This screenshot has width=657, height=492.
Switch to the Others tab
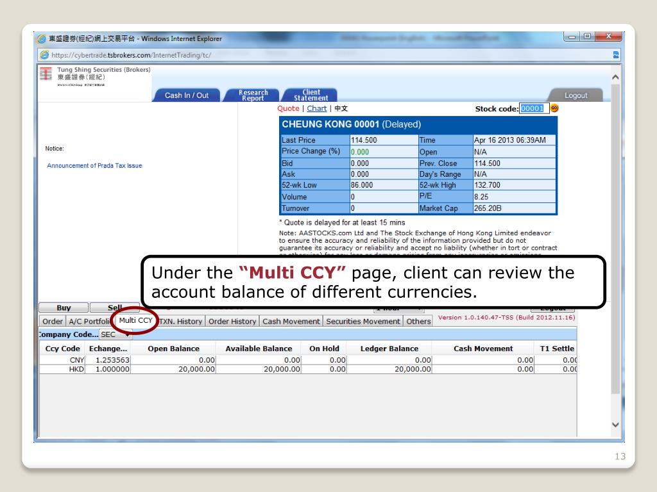pyautogui.click(x=418, y=322)
